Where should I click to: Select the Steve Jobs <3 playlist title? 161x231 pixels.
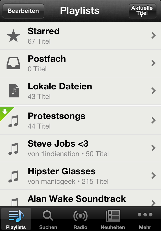click(x=58, y=143)
